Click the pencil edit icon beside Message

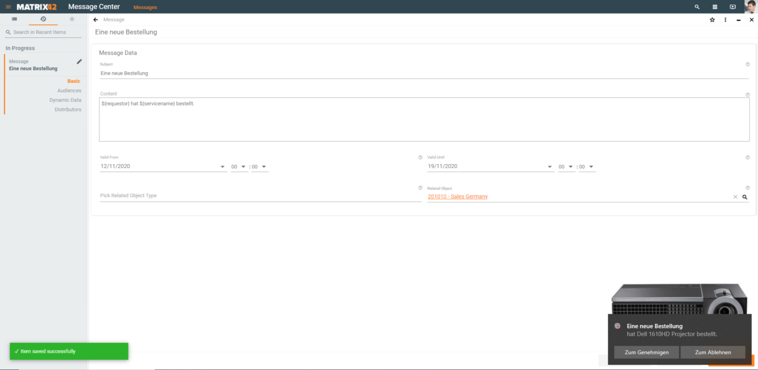pos(79,62)
